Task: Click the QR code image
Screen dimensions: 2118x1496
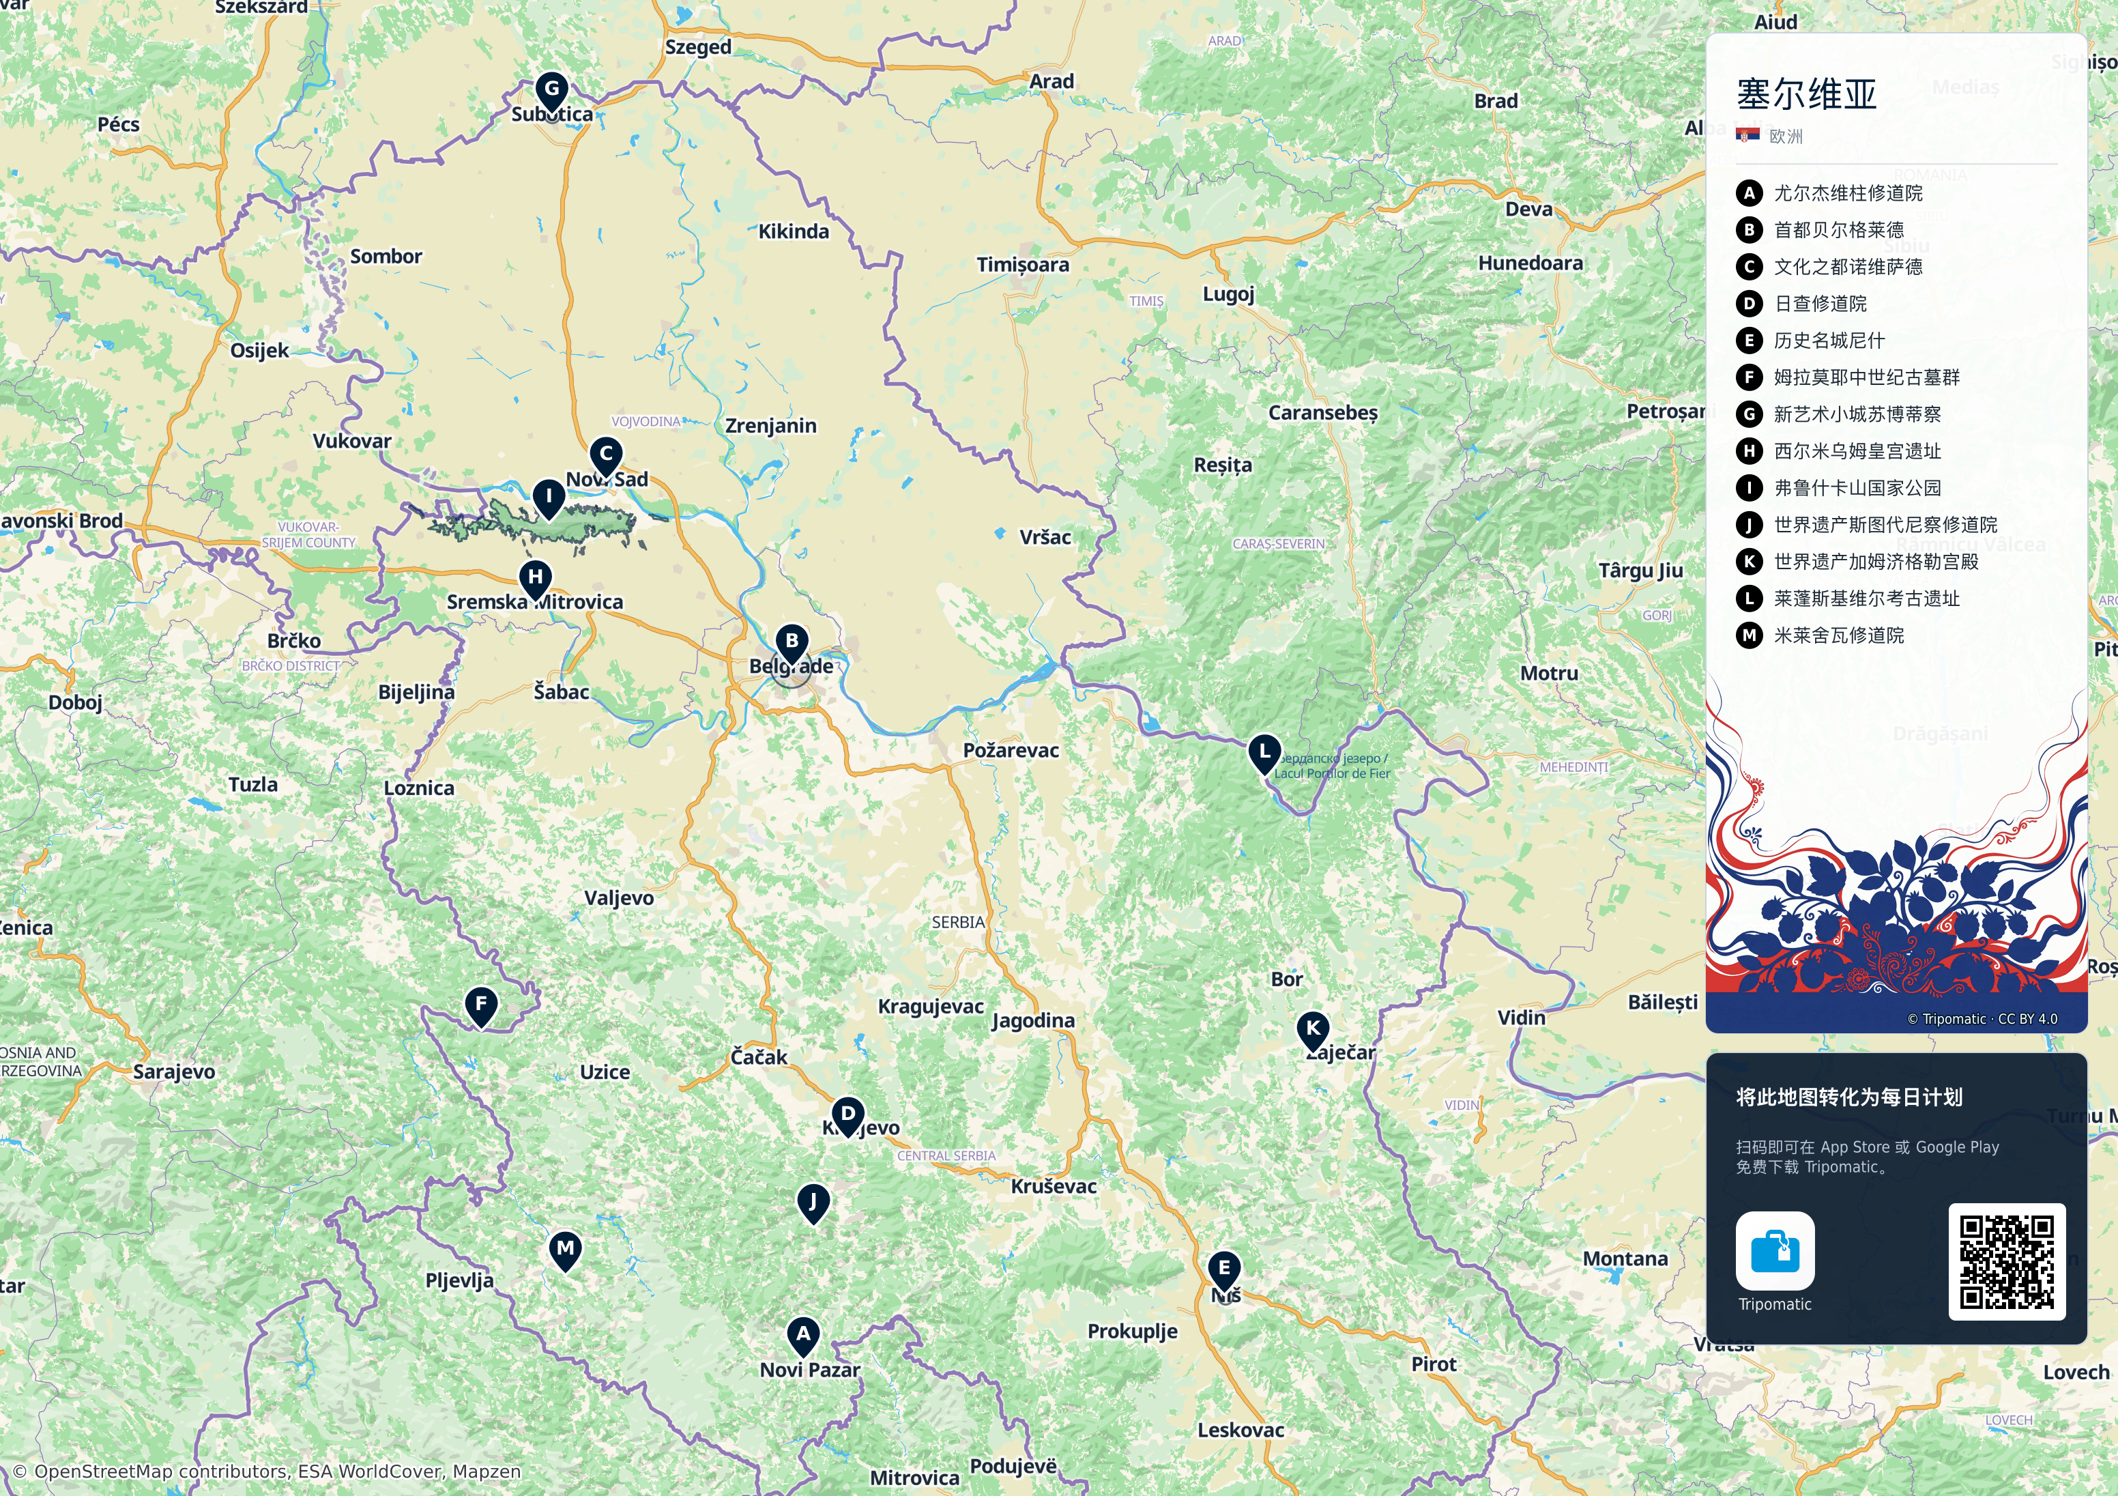Action: [2006, 1262]
